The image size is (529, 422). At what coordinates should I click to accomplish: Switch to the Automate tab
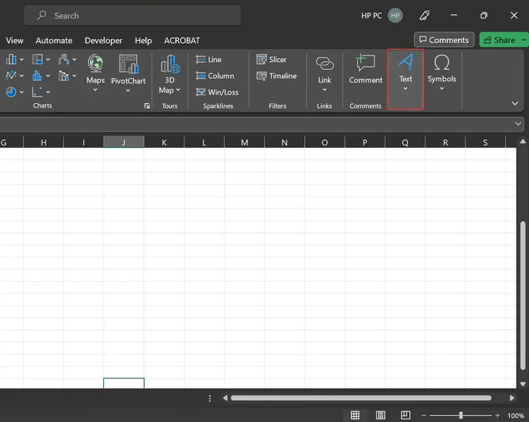pos(54,40)
